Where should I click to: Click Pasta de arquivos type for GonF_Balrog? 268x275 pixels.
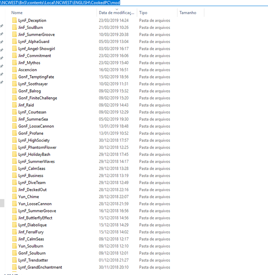click(x=155, y=91)
